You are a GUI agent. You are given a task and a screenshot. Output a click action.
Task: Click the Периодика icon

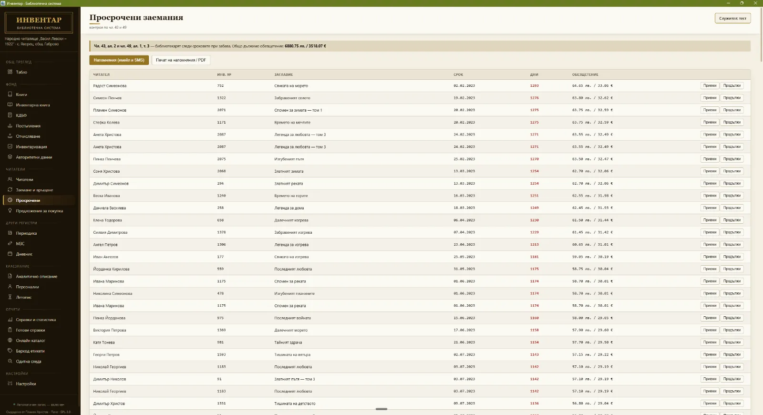10,233
